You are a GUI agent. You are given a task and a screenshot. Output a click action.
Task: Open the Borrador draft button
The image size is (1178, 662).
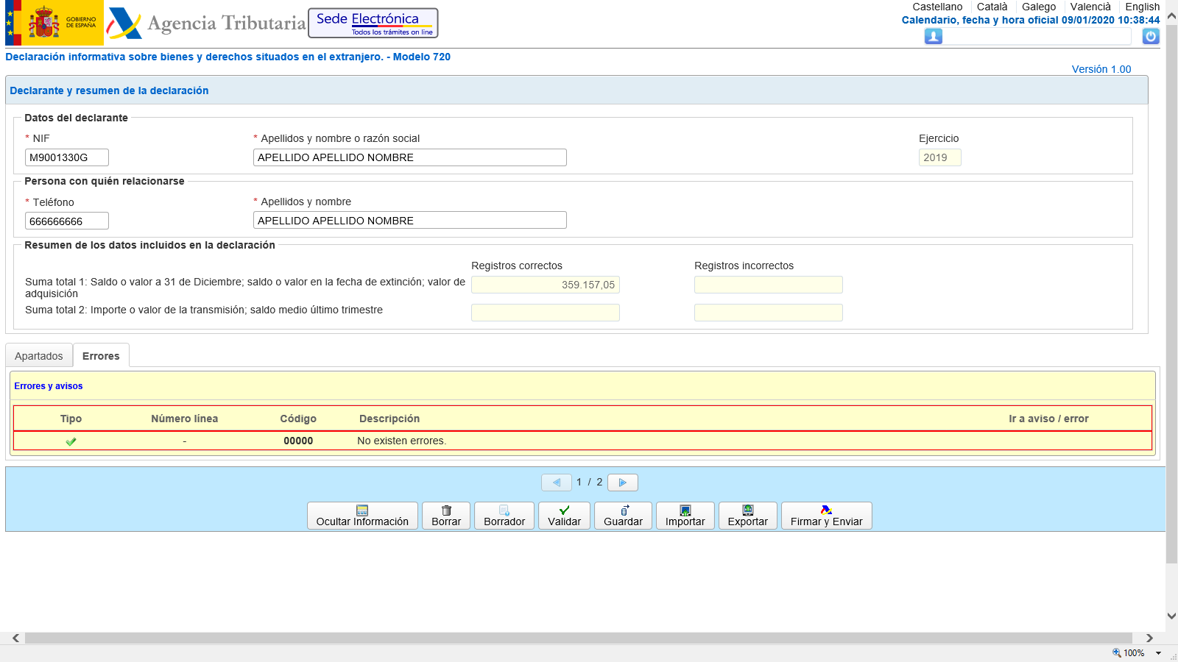point(504,516)
